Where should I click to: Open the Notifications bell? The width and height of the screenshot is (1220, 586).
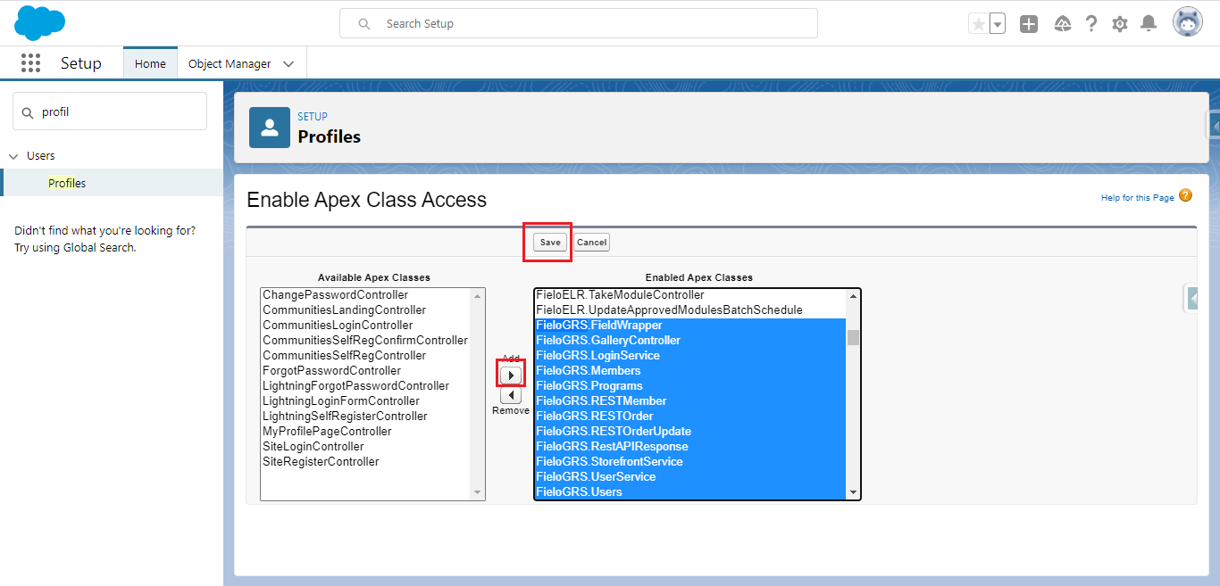[x=1149, y=24]
